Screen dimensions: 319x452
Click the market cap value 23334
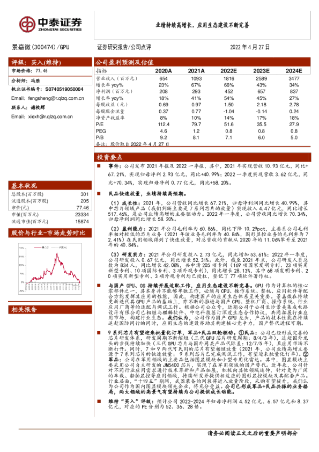[x=82, y=215]
